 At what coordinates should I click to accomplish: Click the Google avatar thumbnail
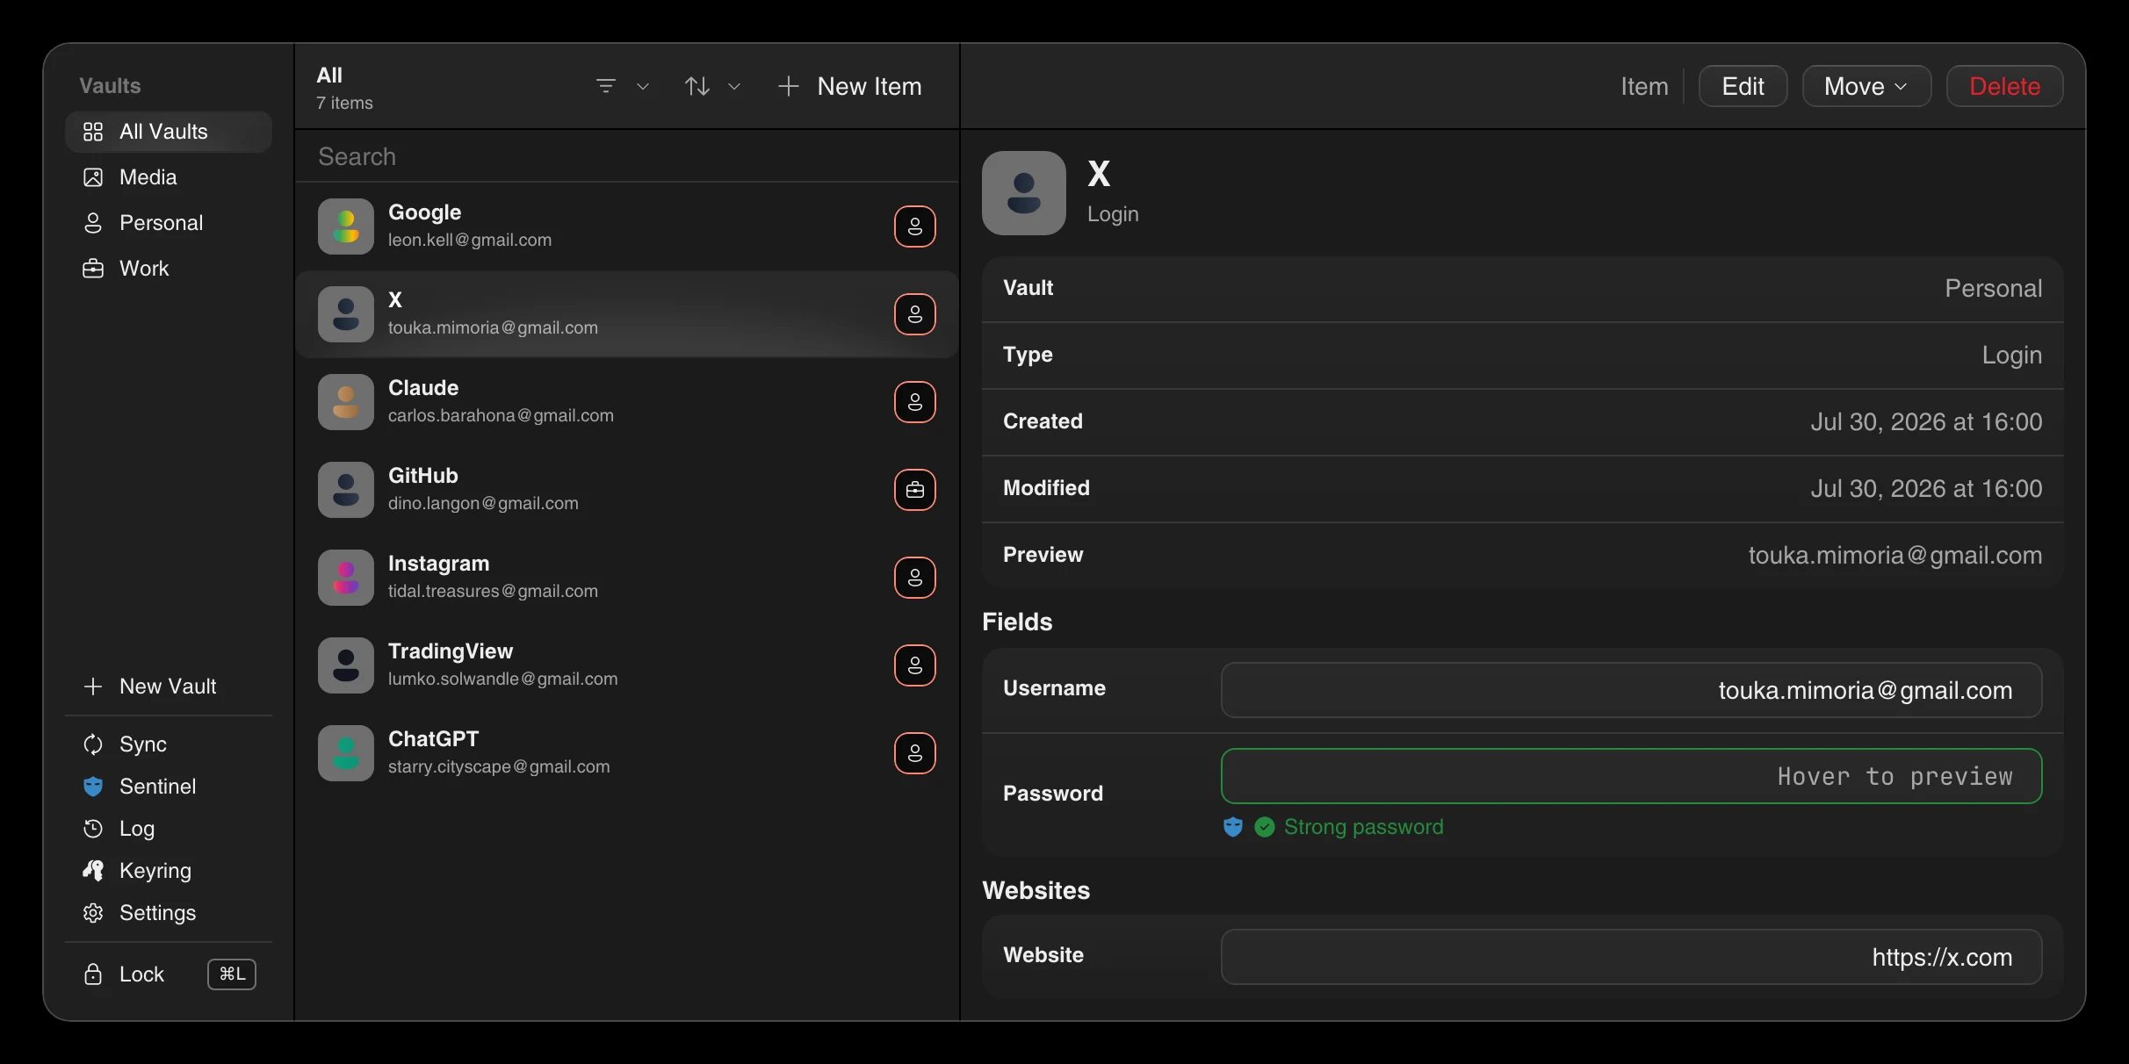(346, 226)
